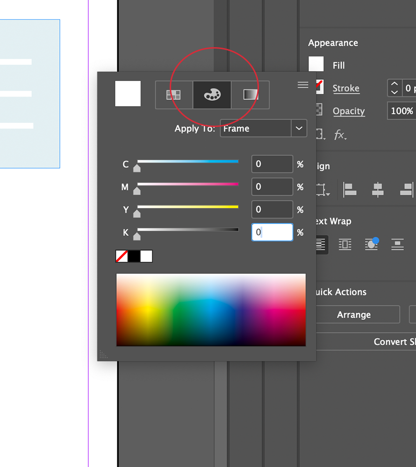Apply None swatch with red slash
Viewport: 416px width, 467px height.
[122, 256]
